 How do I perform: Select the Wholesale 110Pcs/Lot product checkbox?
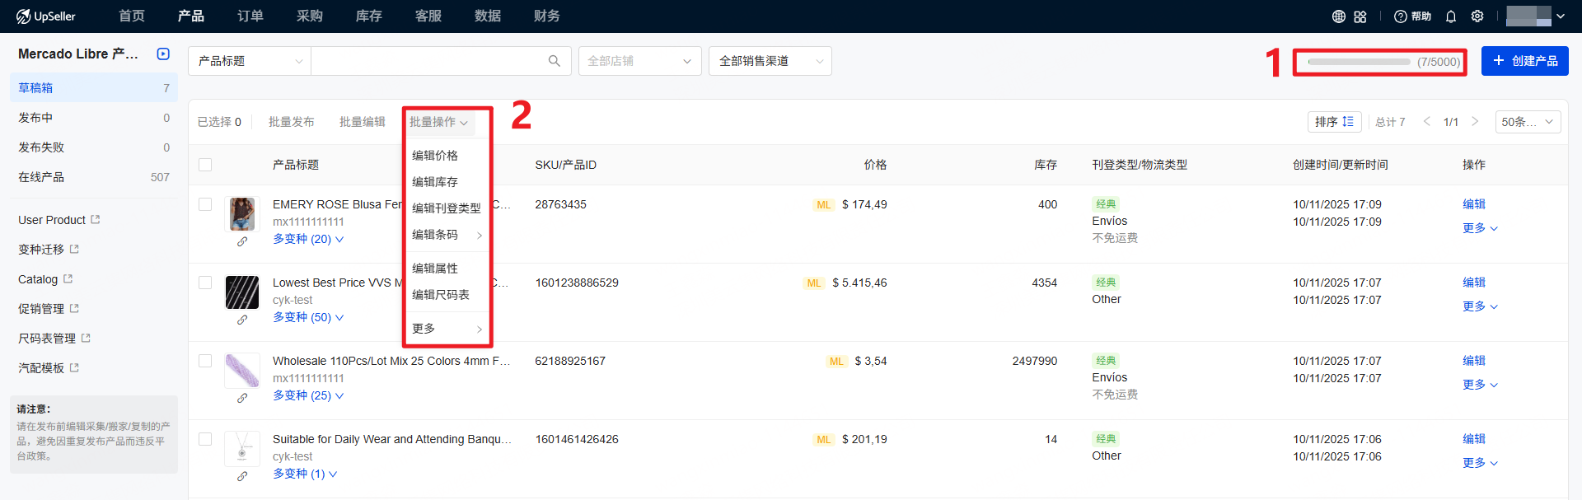click(205, 361)
